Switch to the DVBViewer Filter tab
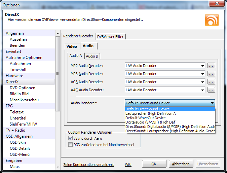The height and width of the screenshot is (173, 227). tap(110, 37)
